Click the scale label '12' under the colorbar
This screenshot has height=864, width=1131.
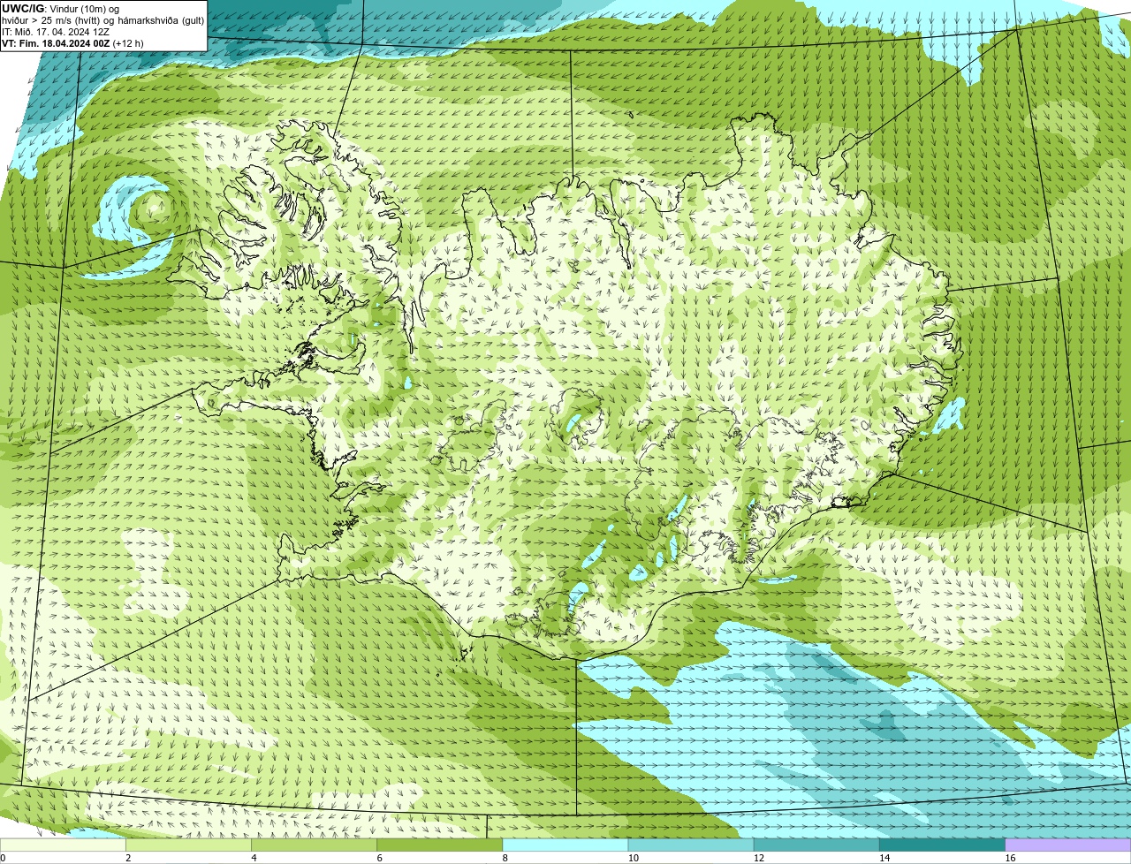click(x=759, y=858)
